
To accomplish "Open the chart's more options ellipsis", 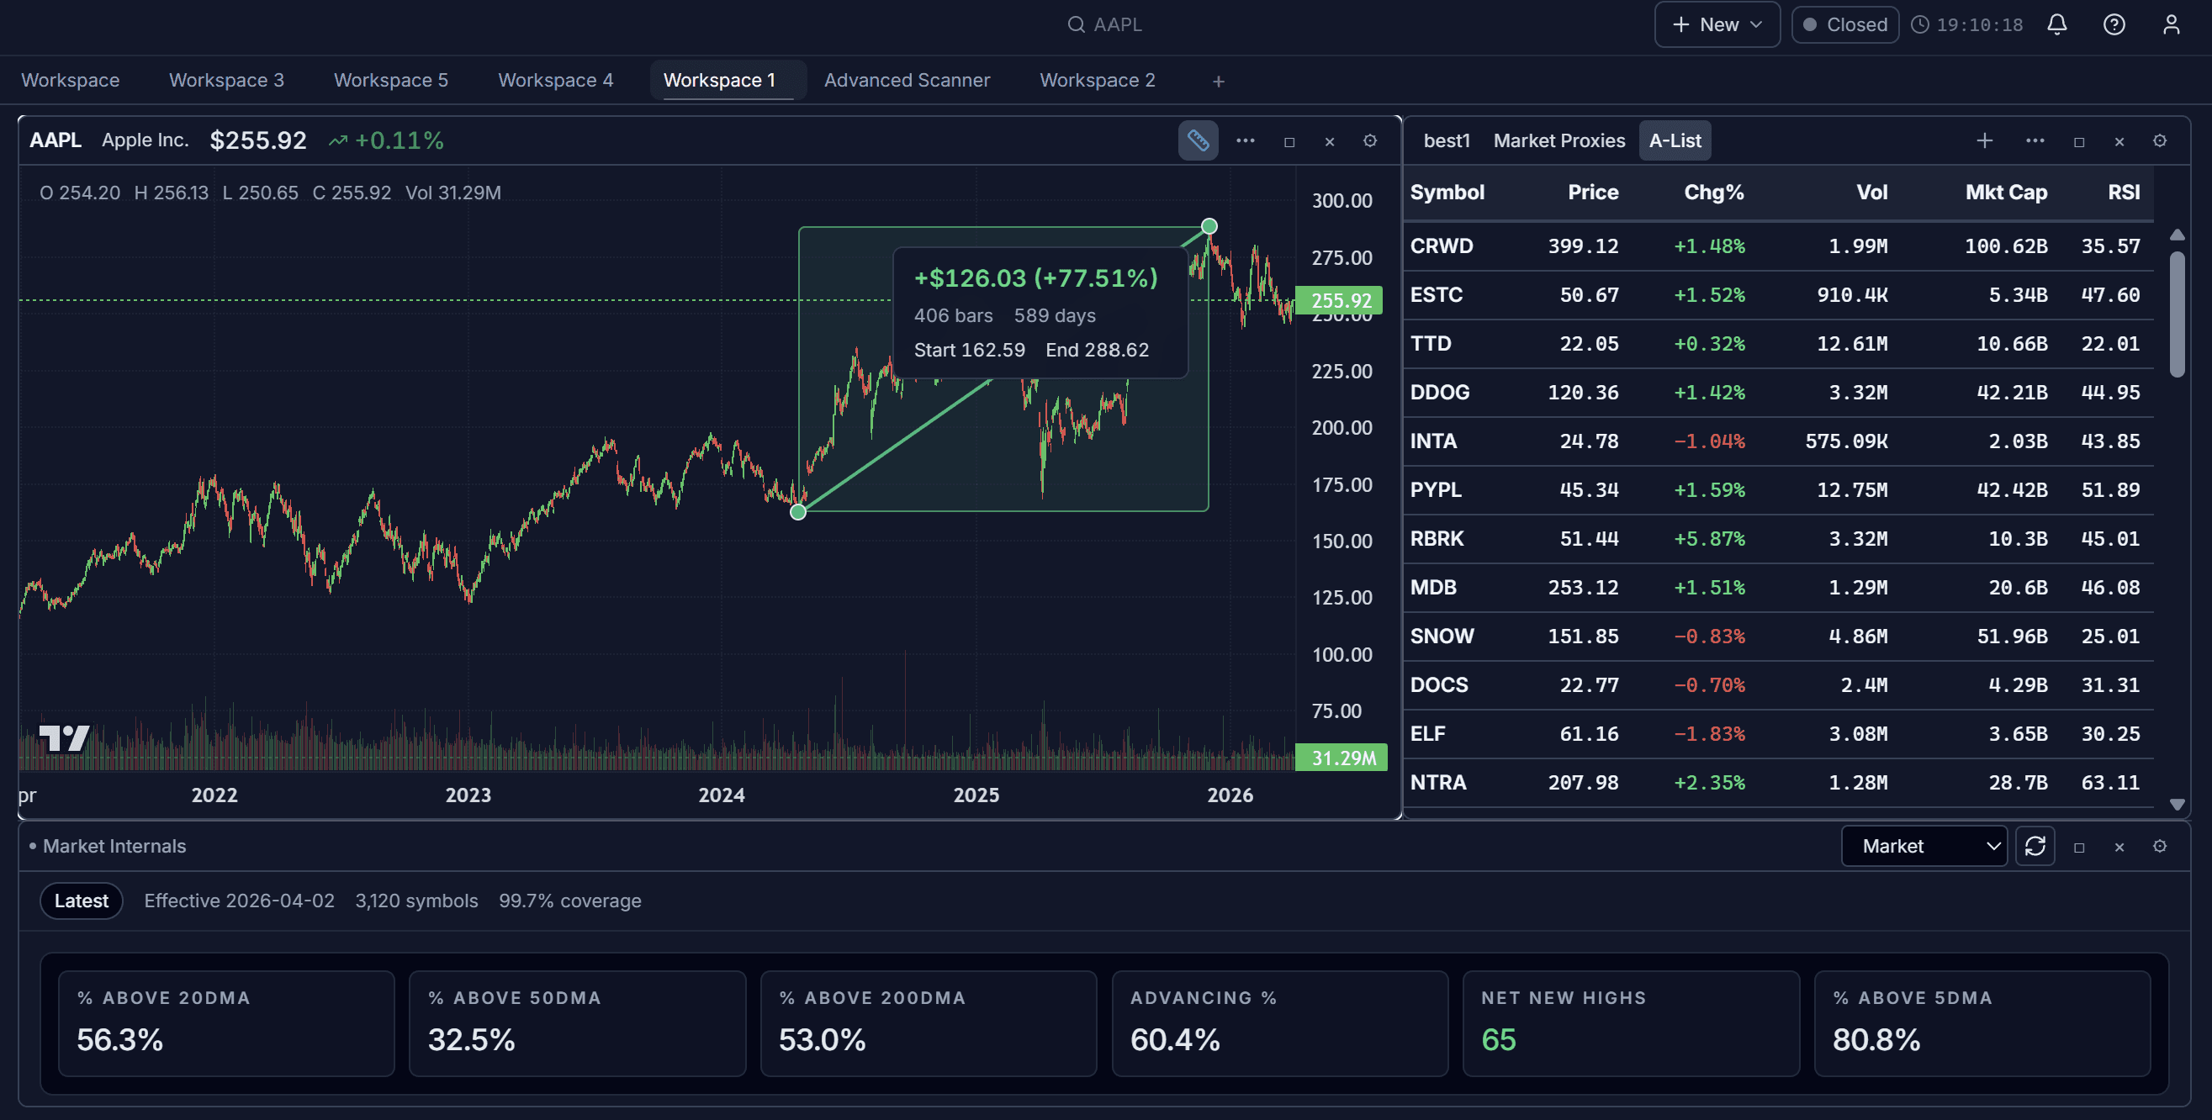I will tap(1245, 140).
